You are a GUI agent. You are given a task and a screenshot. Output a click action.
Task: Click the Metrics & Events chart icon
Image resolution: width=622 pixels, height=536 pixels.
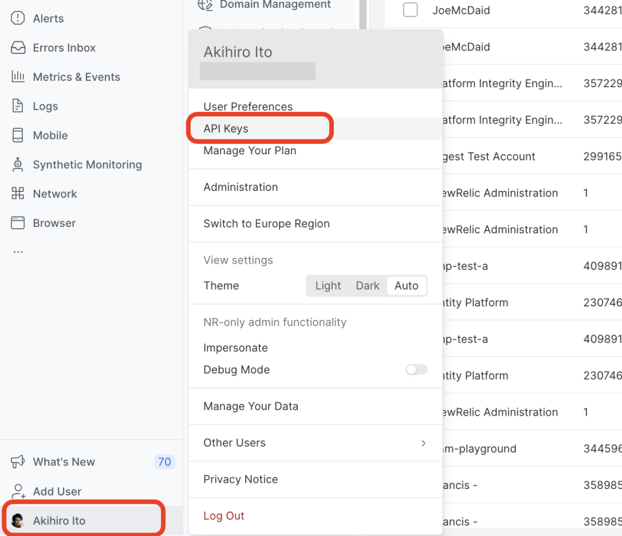(18, 77)
